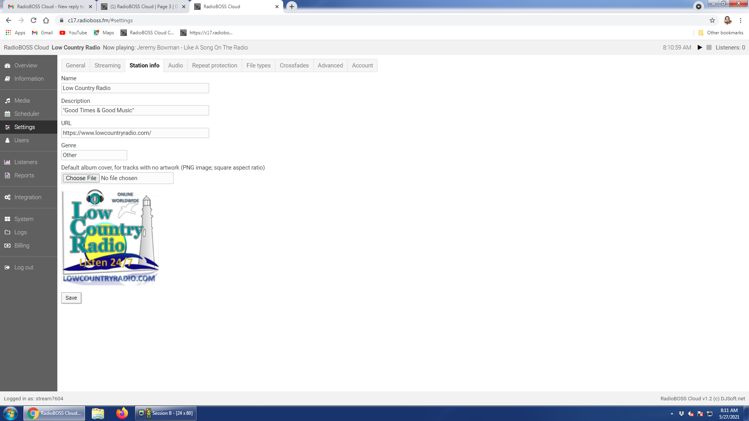Screen dimensions: 749x421
Task: Click the 'Listeners: 0' header text
Action: click(x=730, y=48)
